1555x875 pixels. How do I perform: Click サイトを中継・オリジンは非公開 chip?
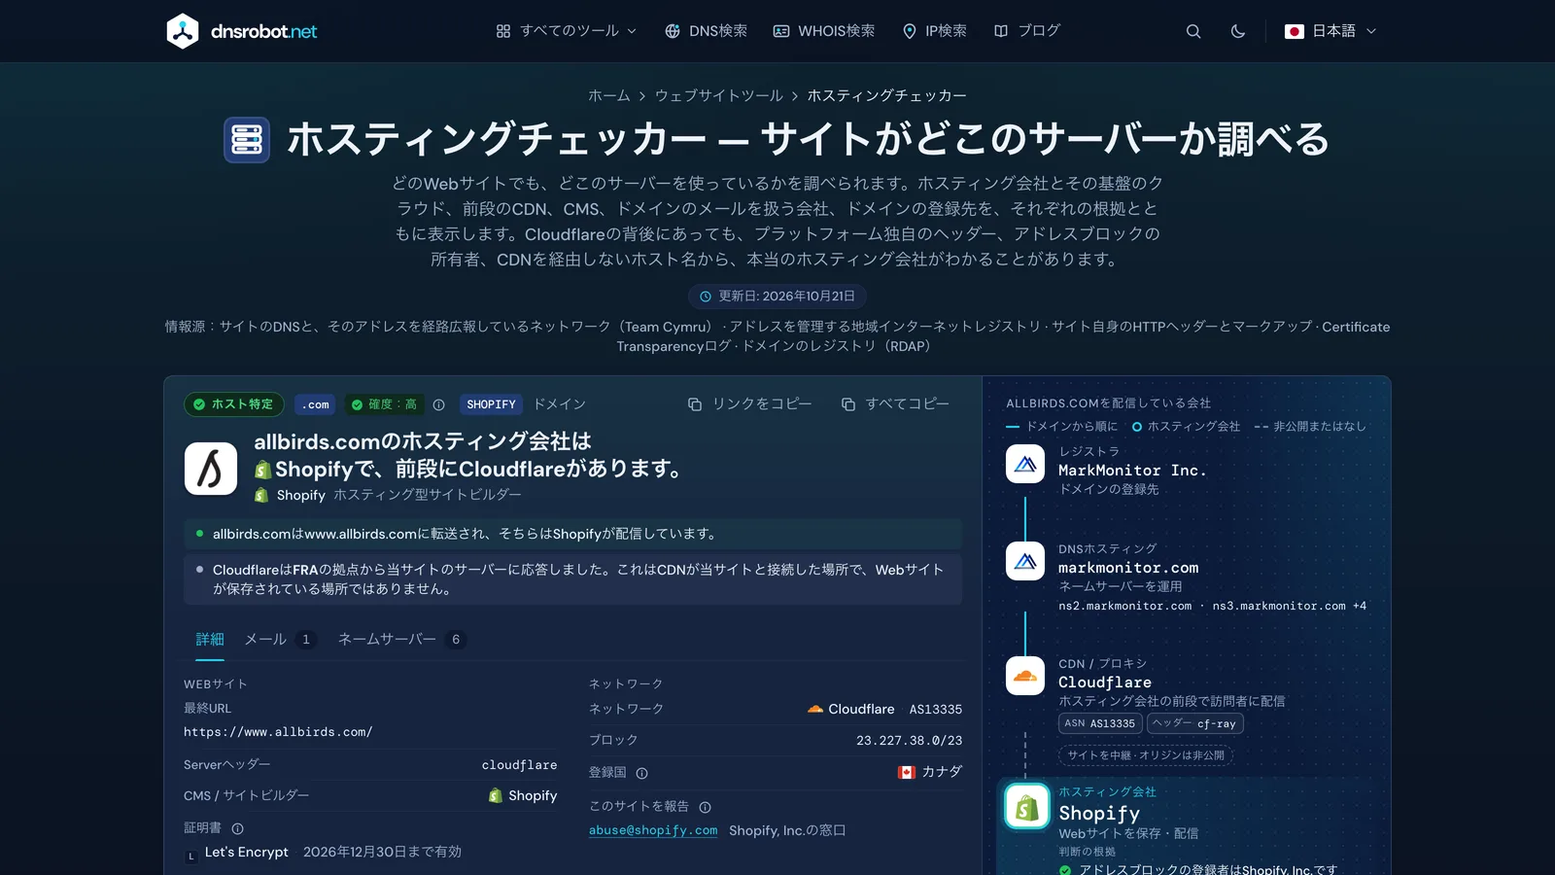pyautogui.click(x=1146, y=755)
